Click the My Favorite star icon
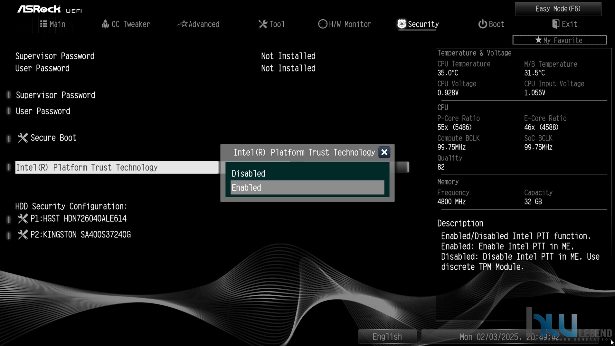The image size is (615, 346). coord(538,40)
